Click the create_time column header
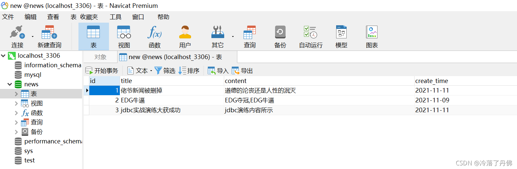Image resolution: width=517 pixels, height=169 pixels. click(465, 81)
